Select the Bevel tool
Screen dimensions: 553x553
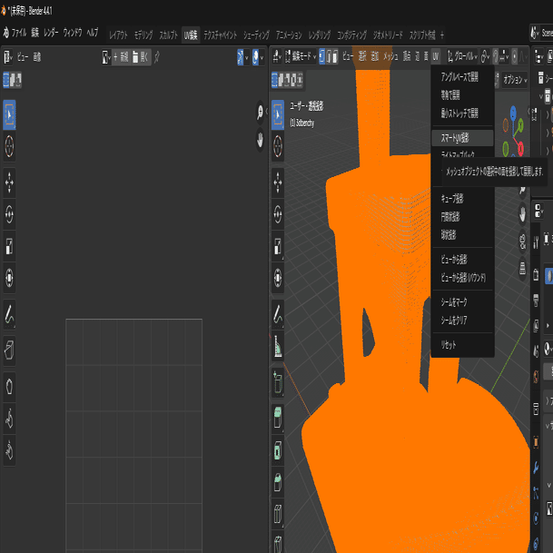278,482
